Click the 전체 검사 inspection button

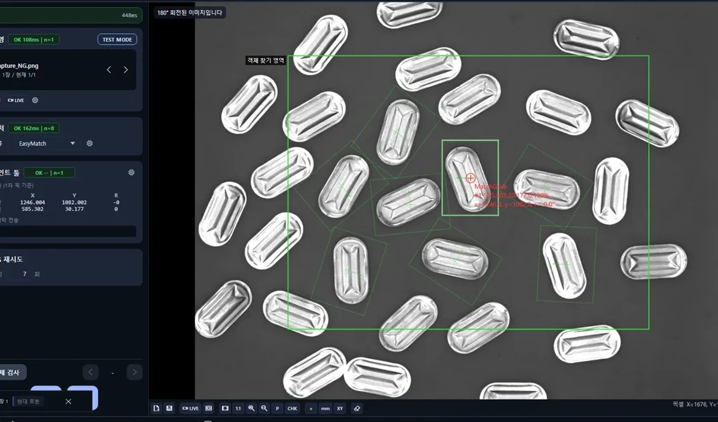tap(12, 372)
